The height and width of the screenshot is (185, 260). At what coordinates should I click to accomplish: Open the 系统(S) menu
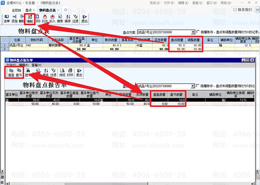(x=155, y=3)
